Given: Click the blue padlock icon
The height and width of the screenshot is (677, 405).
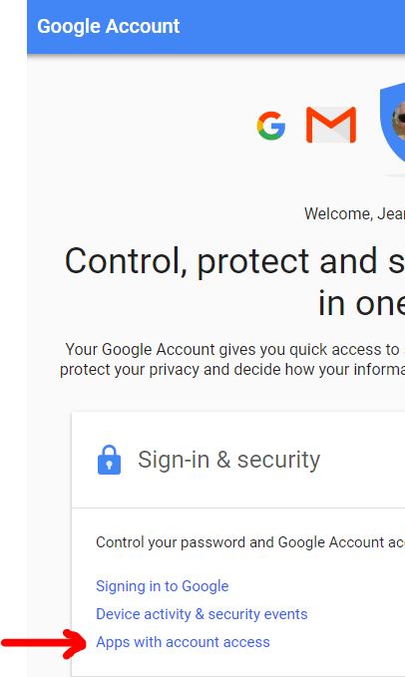Looking at the screenshot, I should 110,460.
